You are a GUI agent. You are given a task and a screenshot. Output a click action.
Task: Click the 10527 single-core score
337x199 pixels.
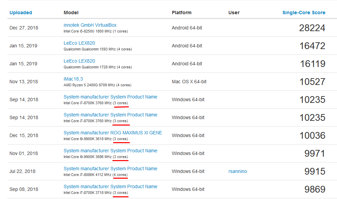(x=312, y=82)
